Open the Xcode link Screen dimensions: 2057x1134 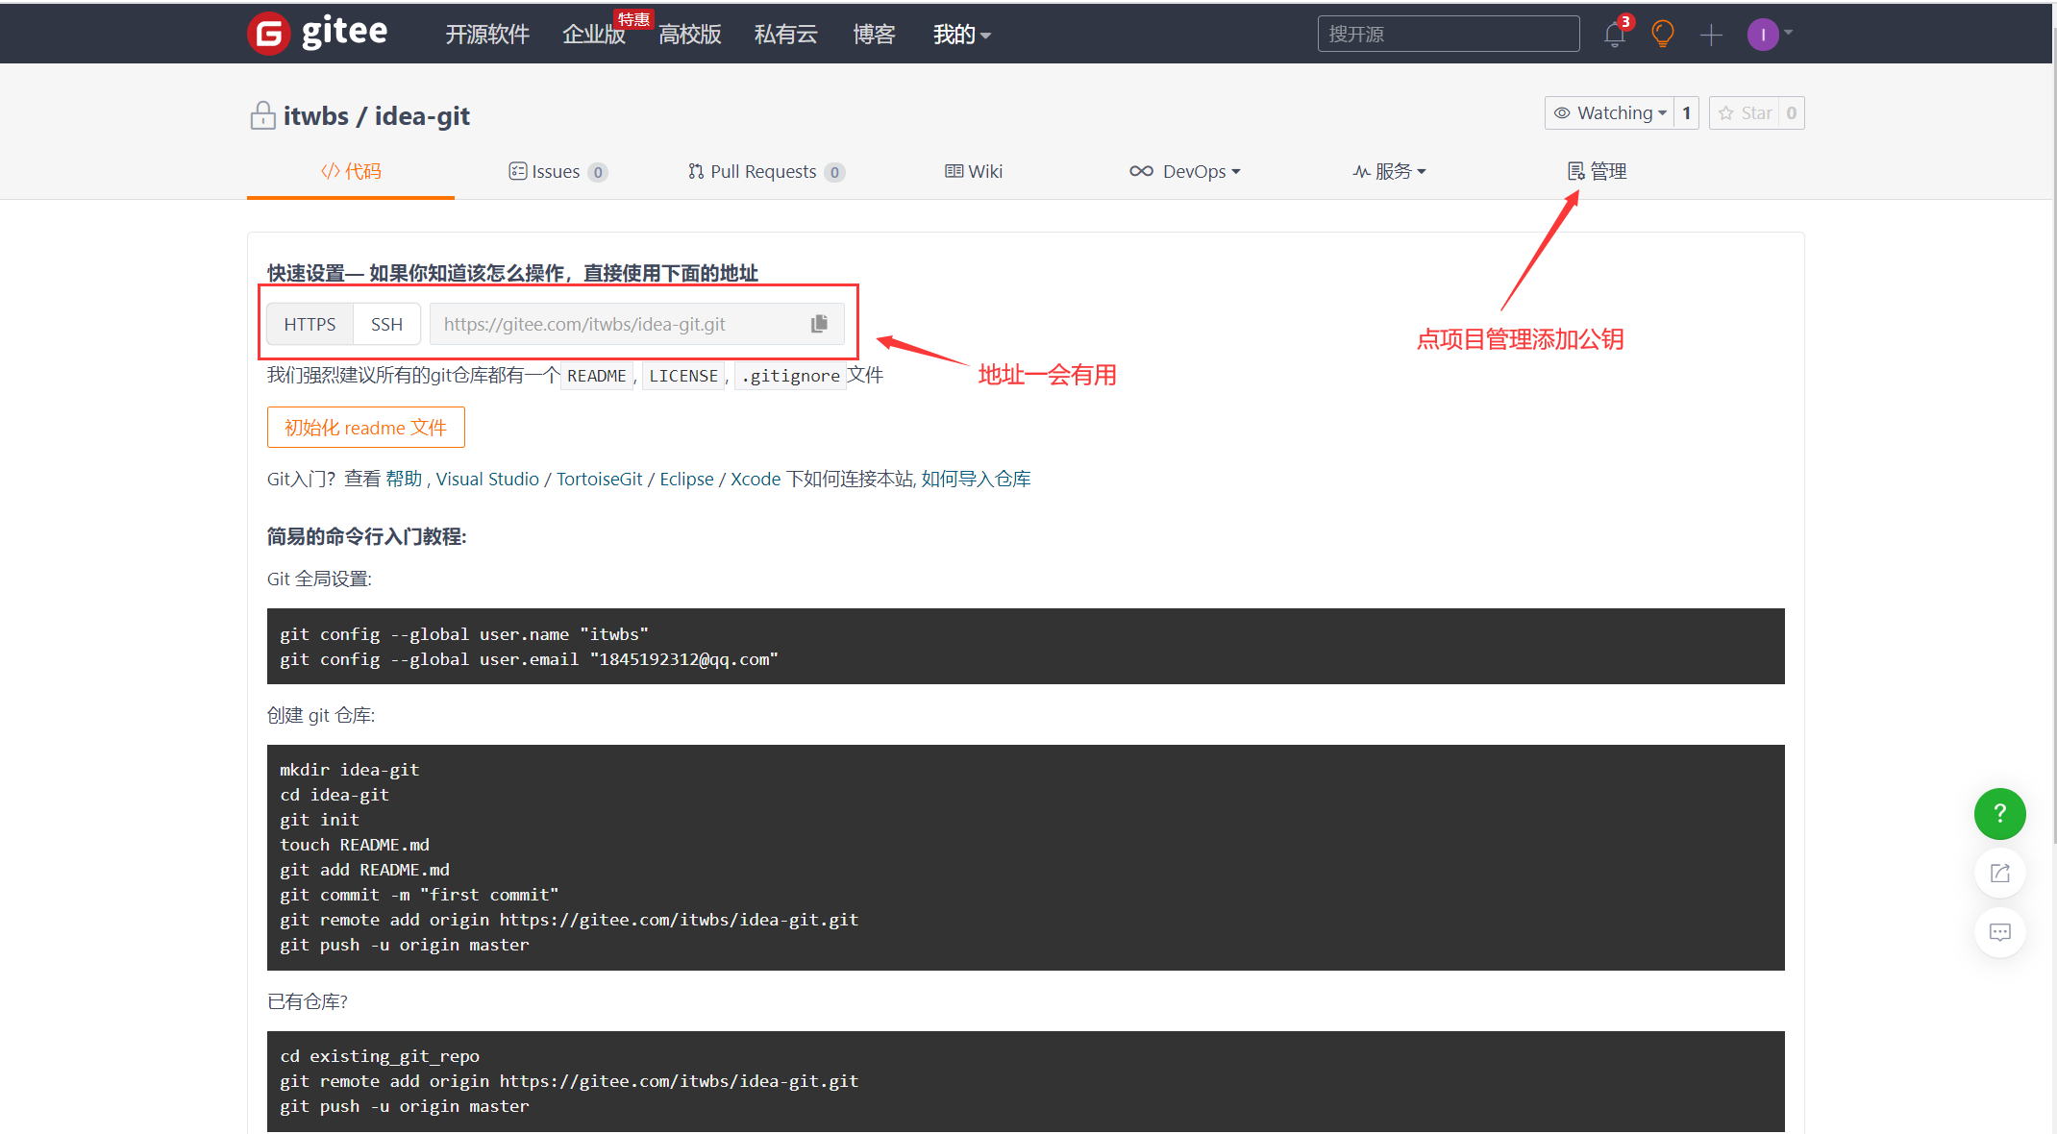tap(756, 479)
